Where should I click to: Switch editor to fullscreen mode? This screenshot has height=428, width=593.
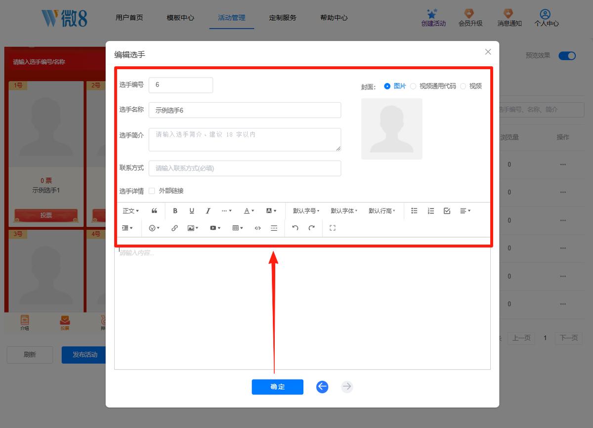click(x=333, y=228)
